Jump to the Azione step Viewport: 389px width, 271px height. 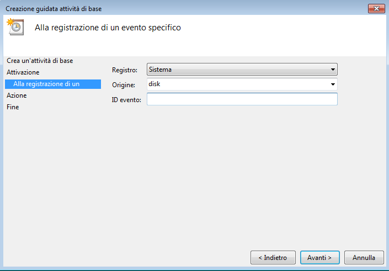pyautogui.click(x=17, y=95)
